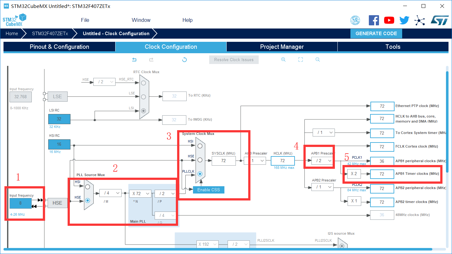Go to the Home breadcrumb

[12, 34]
